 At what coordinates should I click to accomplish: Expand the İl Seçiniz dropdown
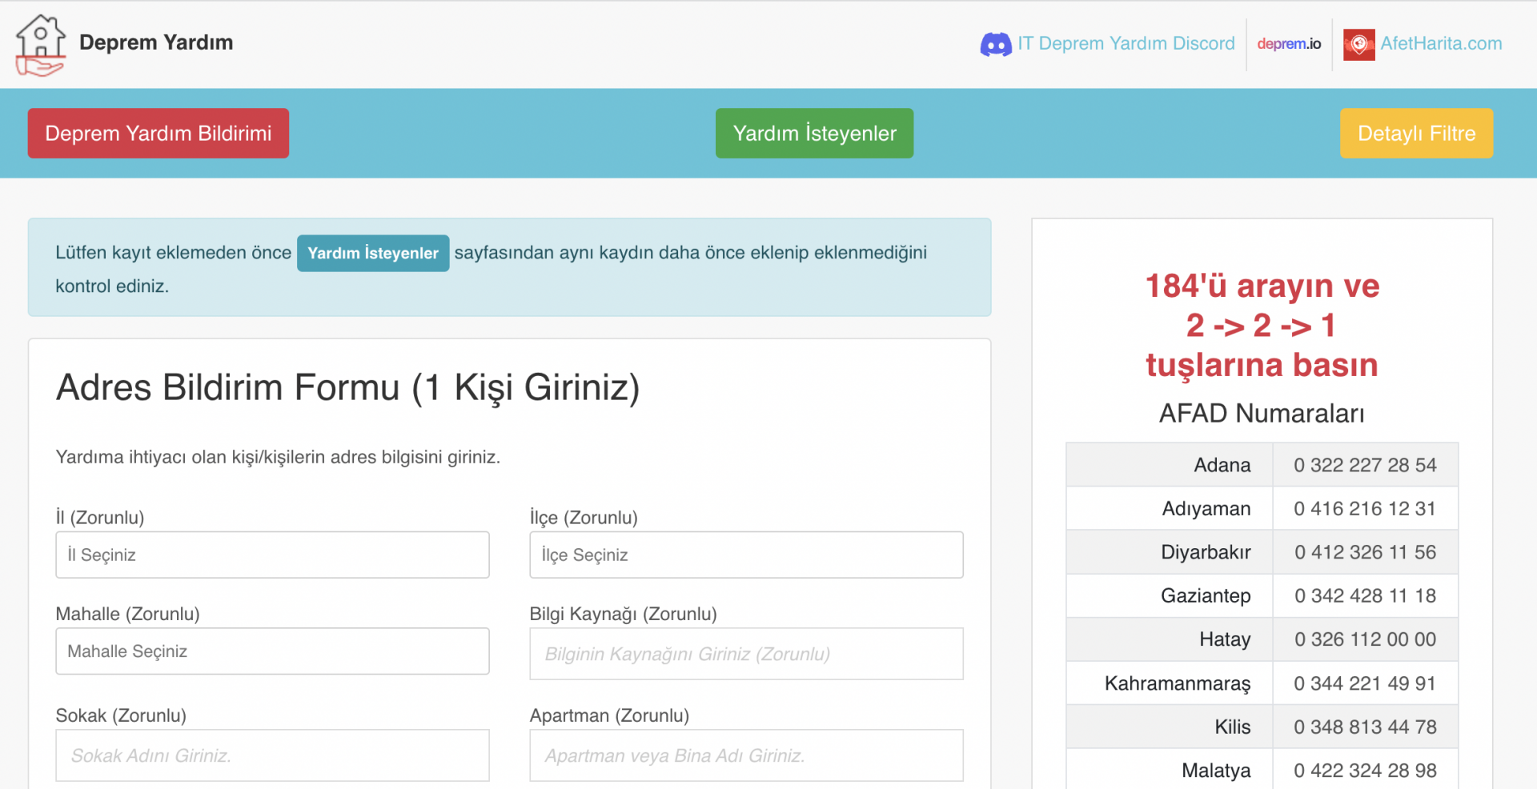272,555
